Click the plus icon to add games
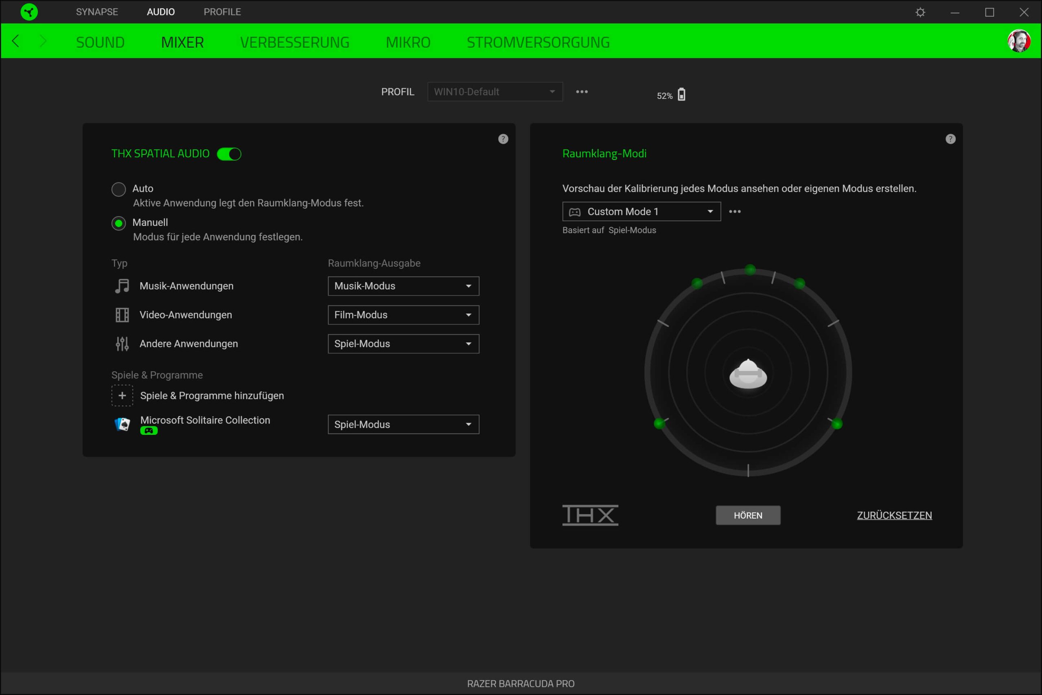1042x695 pixels. pyautogui.click(x=122, y=395)
